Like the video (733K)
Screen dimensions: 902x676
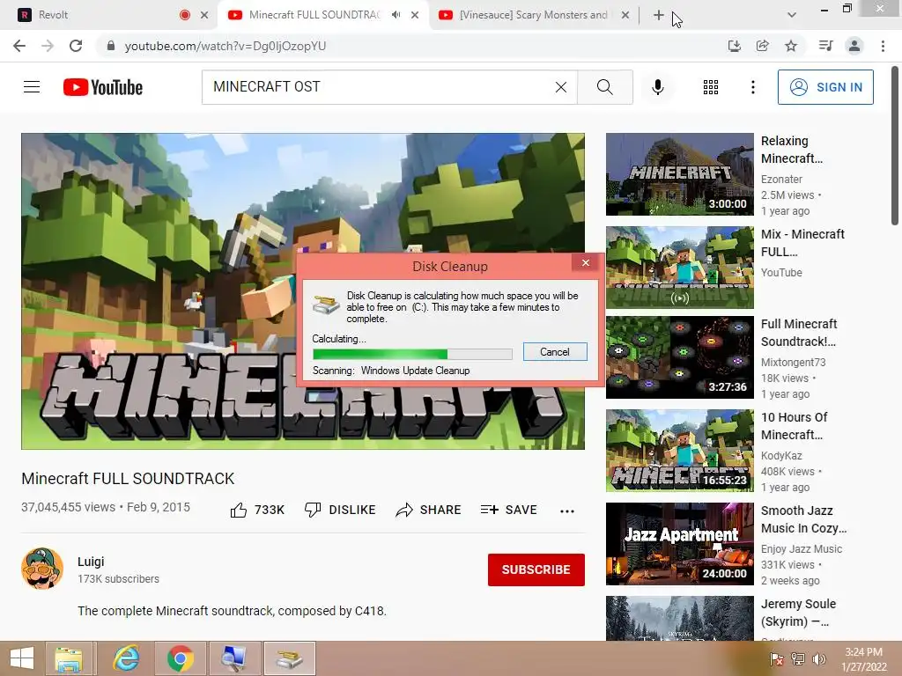(x=257, y=510)
